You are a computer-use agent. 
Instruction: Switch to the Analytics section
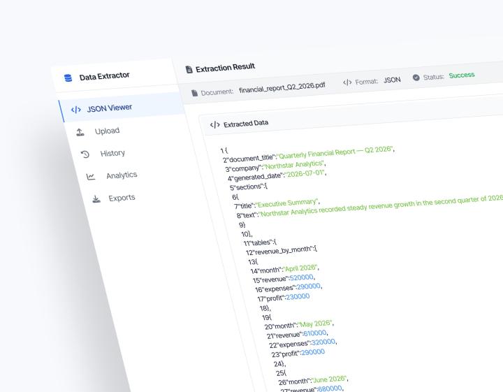[122, 175]
